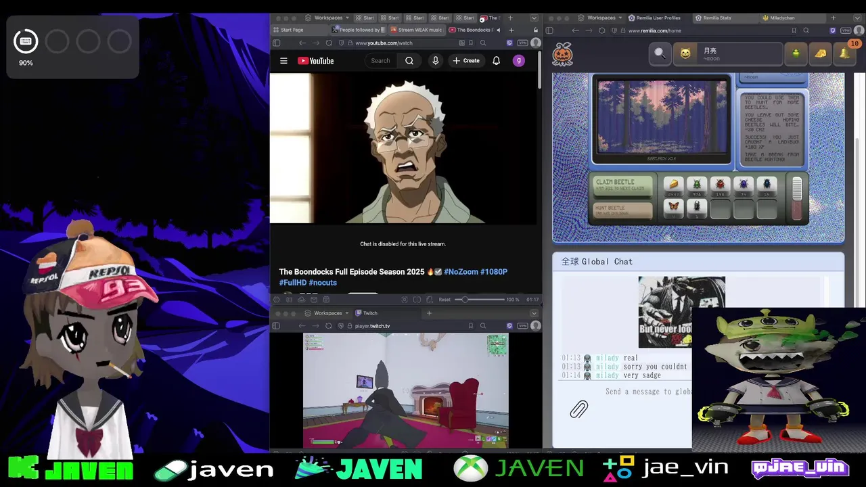Open the Remilia search magnifier

pyautogui.click(x=660, y=53)
